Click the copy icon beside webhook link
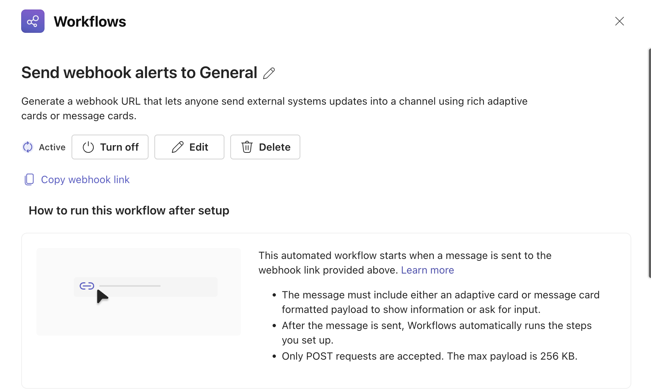 point(29,179)
